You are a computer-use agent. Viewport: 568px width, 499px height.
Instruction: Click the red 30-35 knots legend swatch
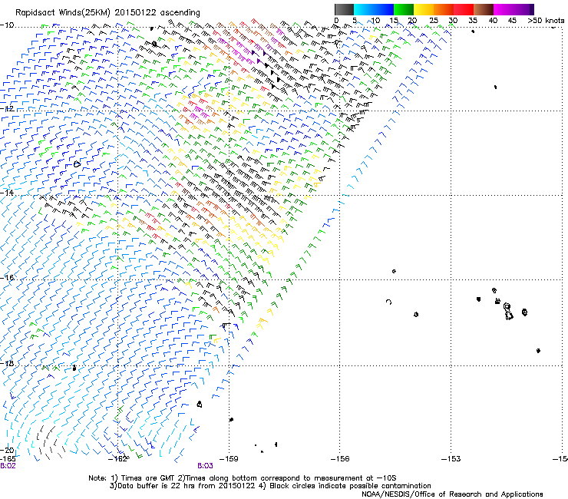464,9
